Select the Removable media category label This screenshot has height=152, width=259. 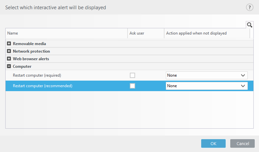pyautogui.click(x=29, y=43)
